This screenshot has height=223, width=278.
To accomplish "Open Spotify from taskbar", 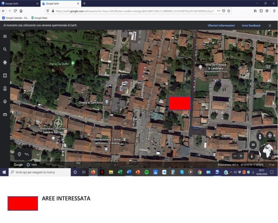I will [146, 172].
